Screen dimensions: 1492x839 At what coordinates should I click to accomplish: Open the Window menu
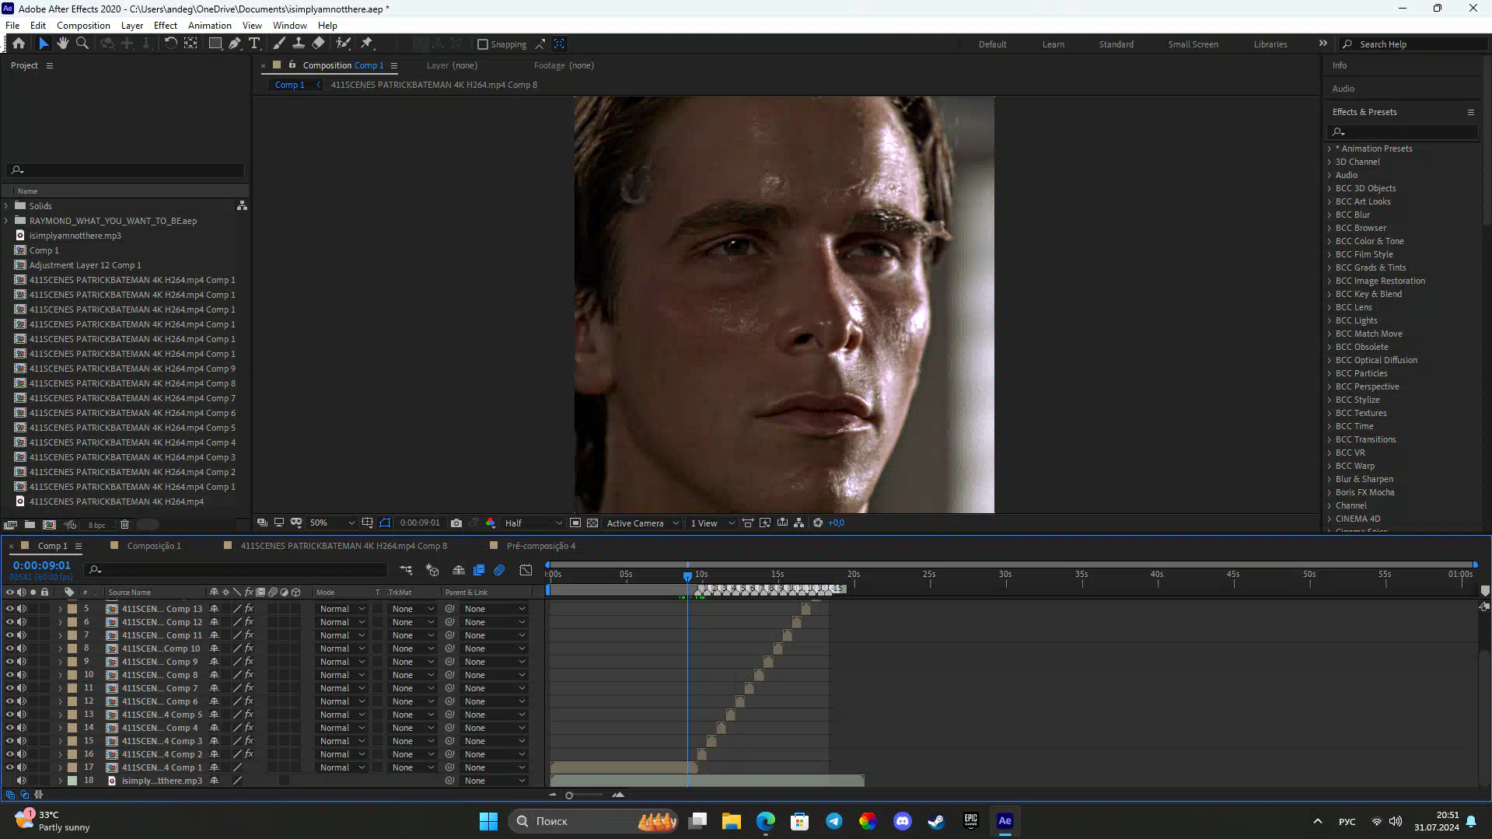click(290, 25)
